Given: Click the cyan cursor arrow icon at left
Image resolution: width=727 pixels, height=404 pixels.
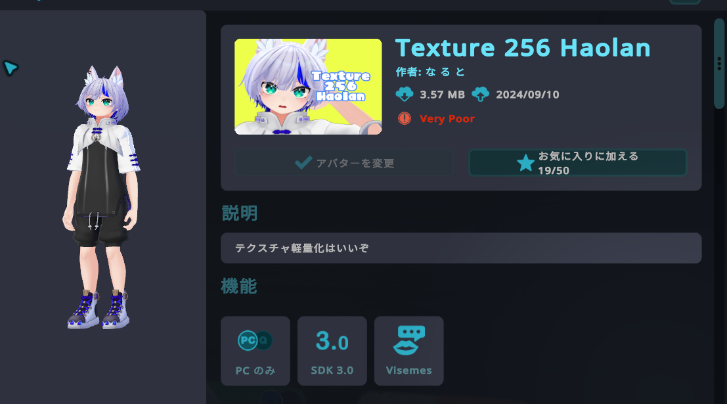Looking at the screenshot, I should click(x=11, y=68).
